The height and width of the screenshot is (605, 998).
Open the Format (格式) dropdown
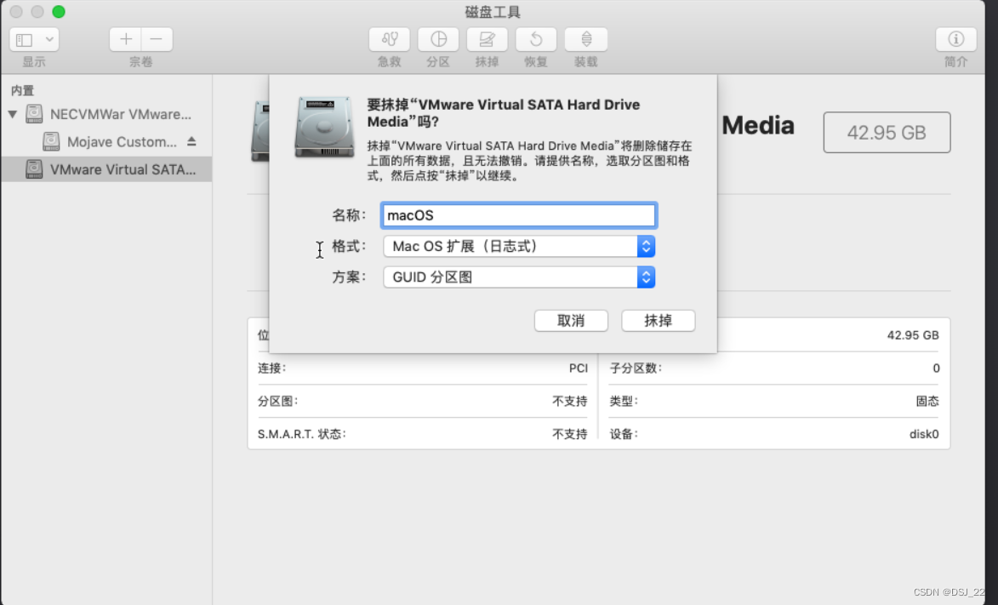click(519, 247)
